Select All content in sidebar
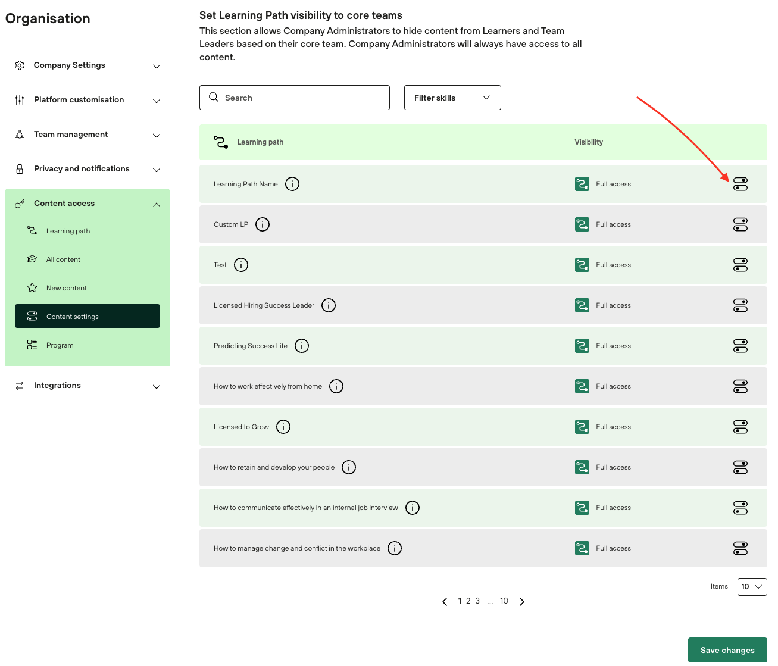 click(63, 259)
